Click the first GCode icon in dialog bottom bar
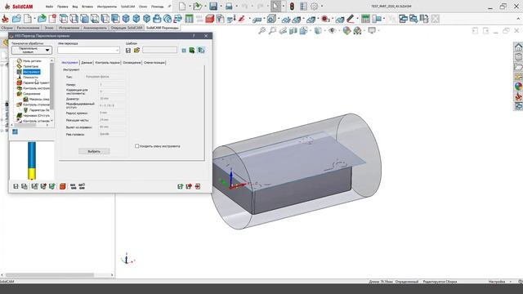The height and width of the screenshot is (294, 523). pyautogui.click(x=73, y=186)
